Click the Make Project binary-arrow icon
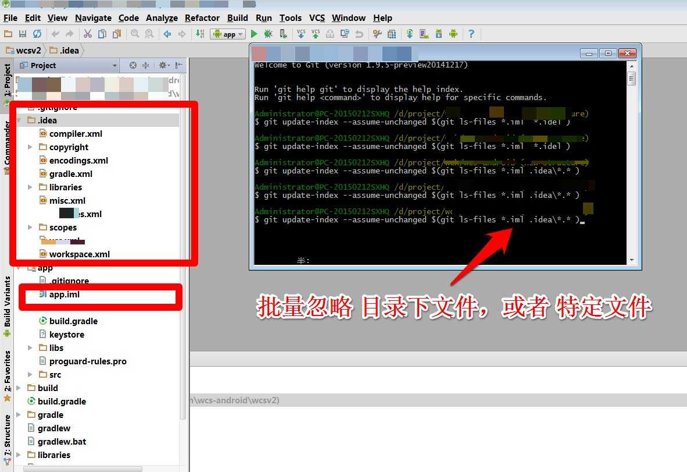The width and height of the screenshot is (687, 472). click(200, 34)
